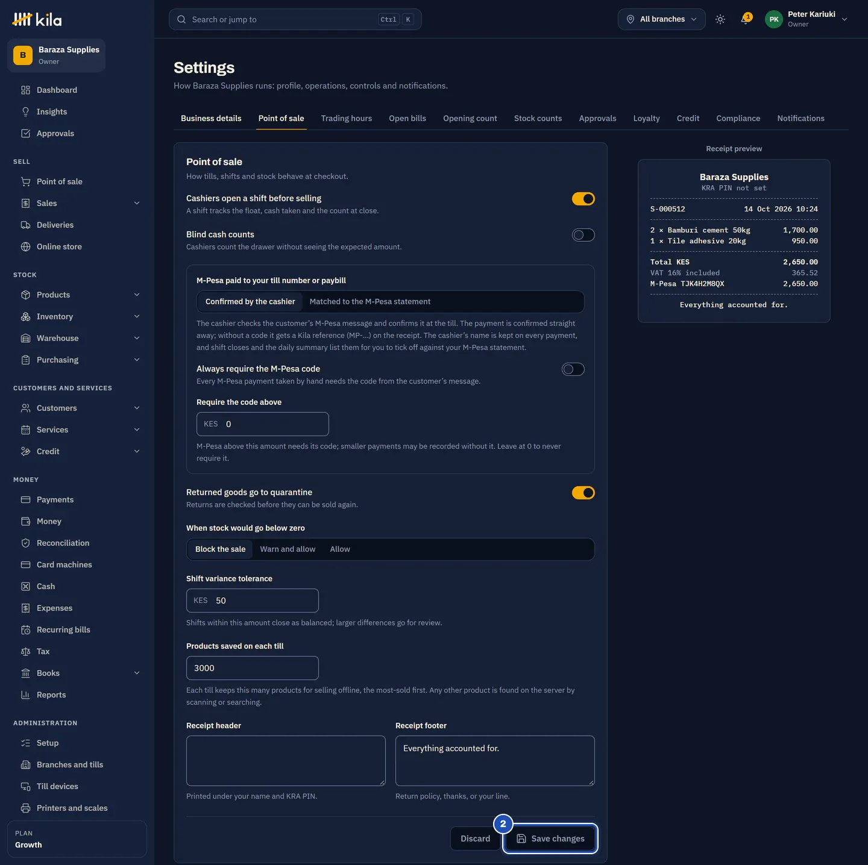Open the Baraza Supplies business switcher
Image resolution: width=868 pixels, height=865 pixels.
56,55
